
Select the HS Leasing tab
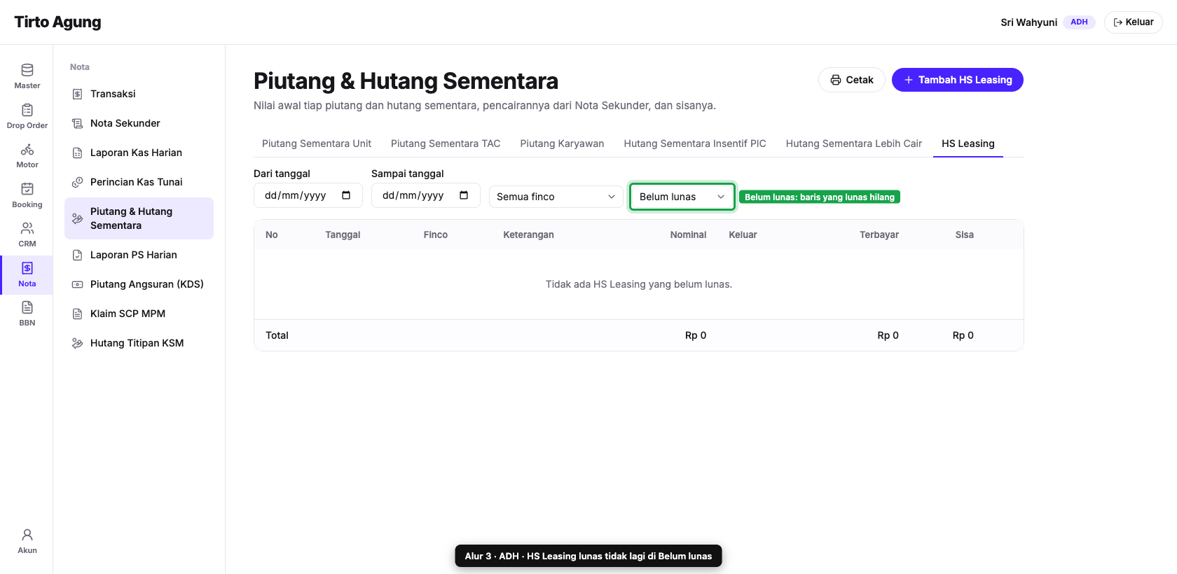(x=968, y=143)
